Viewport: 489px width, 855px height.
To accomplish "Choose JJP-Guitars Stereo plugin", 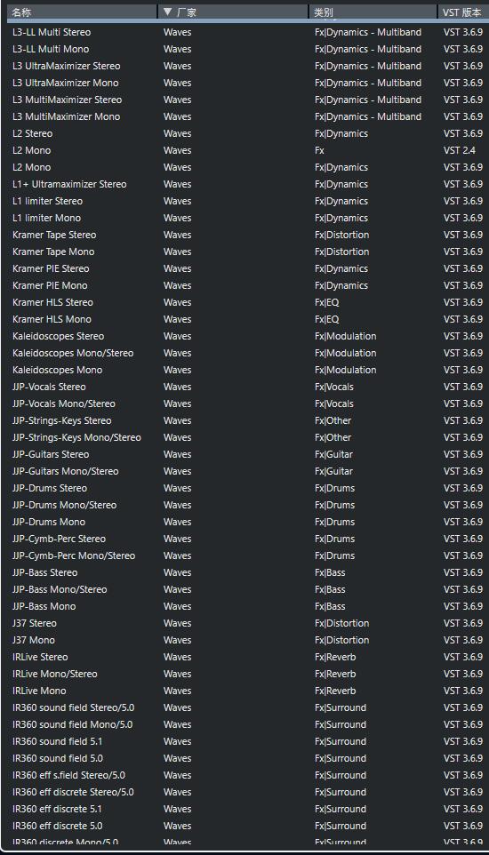I will [x=245, y=455].
